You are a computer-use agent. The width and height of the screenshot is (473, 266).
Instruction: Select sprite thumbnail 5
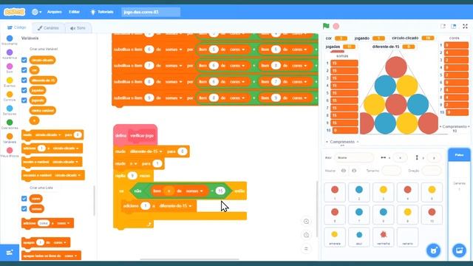pos(432,192)
